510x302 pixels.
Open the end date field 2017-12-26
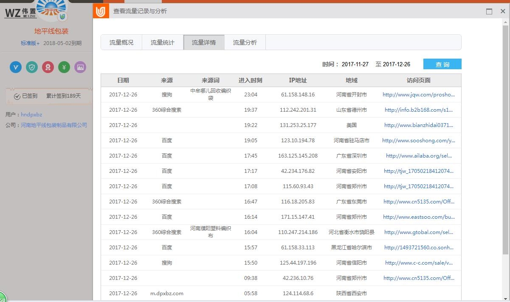coord(396,65)
